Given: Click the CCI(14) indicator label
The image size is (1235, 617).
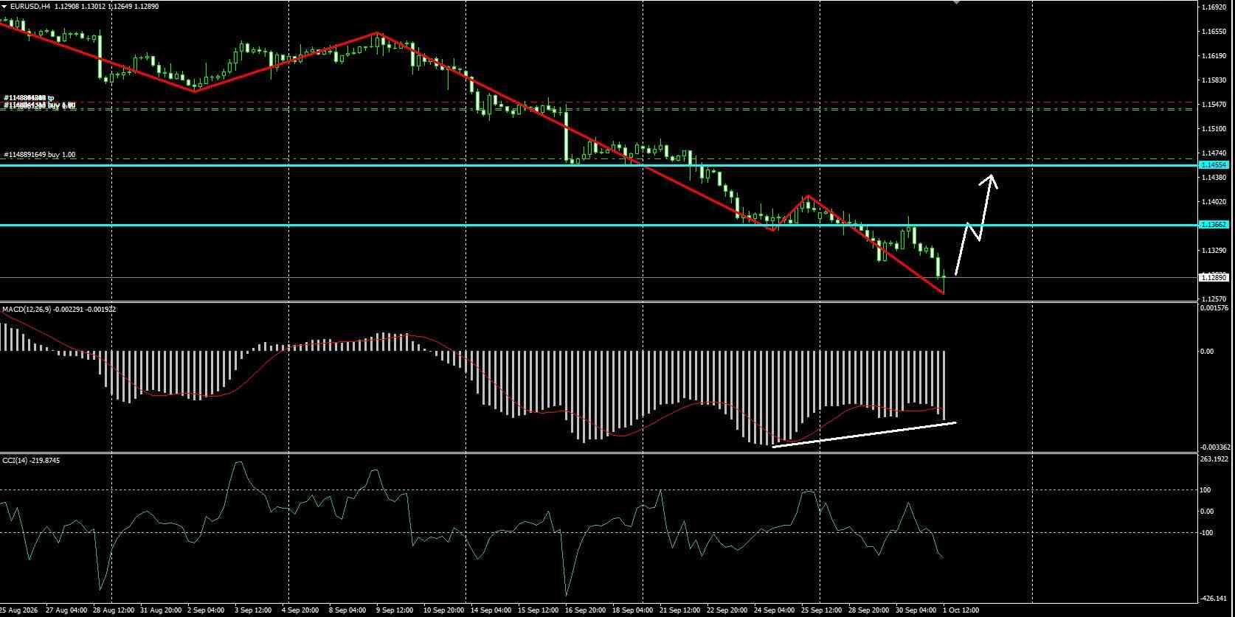Looking at the screenshot, I should [13, 460].
